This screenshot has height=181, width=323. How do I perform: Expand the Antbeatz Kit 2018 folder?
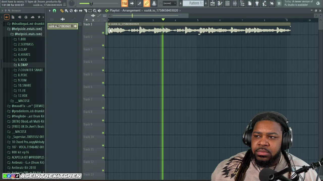click(22, 168)
